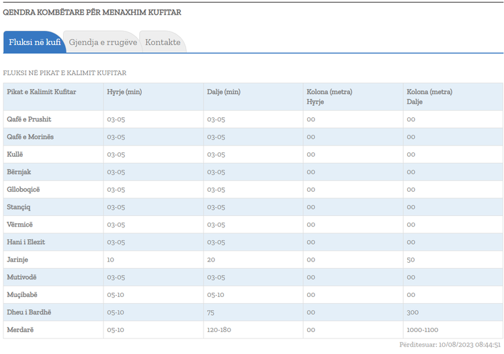Click the Përditesuar timestamp text
This screenshot has height=354, width=504.
[450, 345]
